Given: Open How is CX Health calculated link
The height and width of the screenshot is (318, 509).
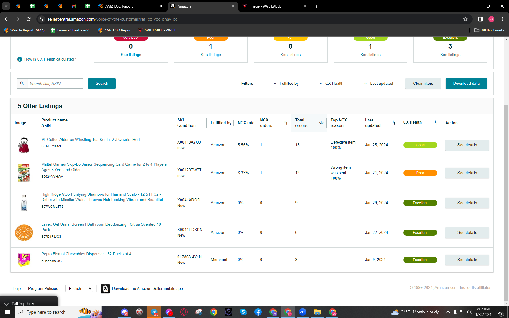Looking at the screenshot, I should 50,59.
